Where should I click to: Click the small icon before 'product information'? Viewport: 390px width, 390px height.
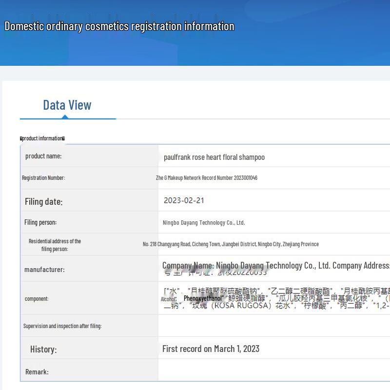[x=21, y=138]
